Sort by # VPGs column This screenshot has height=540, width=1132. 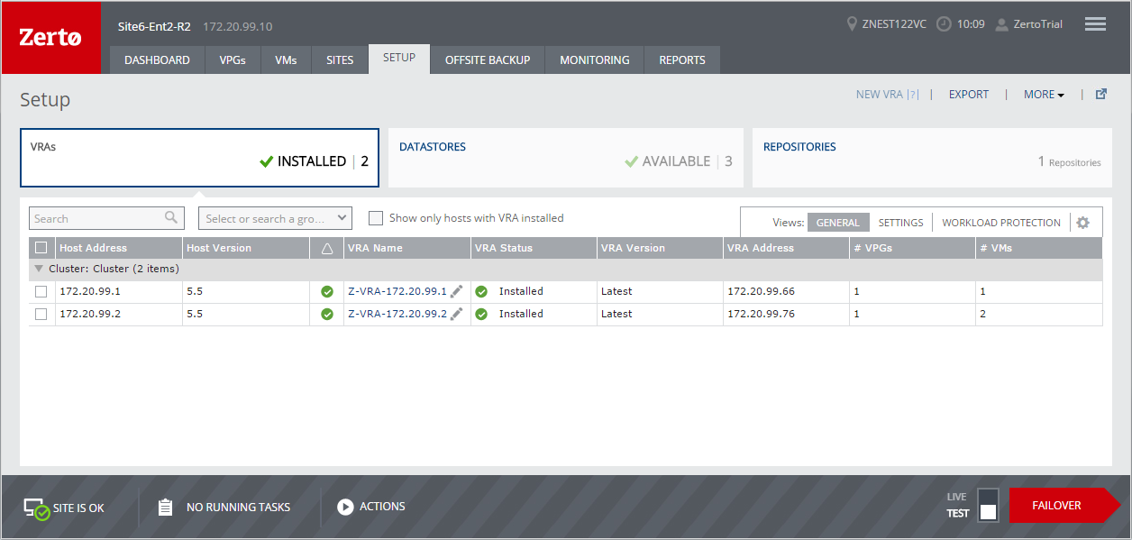(x=912, y=248)
